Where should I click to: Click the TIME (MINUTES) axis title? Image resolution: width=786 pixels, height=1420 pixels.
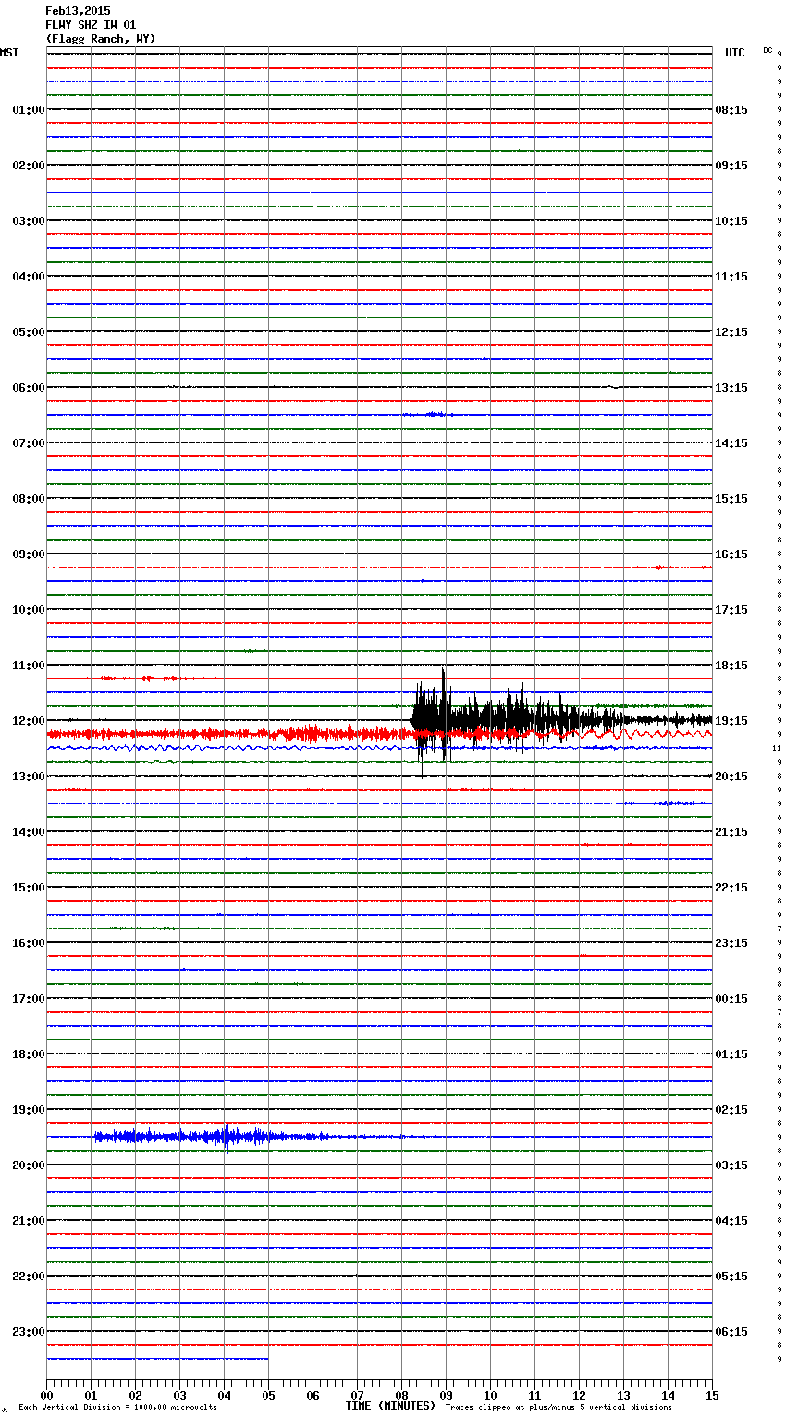coord(390,1406)
